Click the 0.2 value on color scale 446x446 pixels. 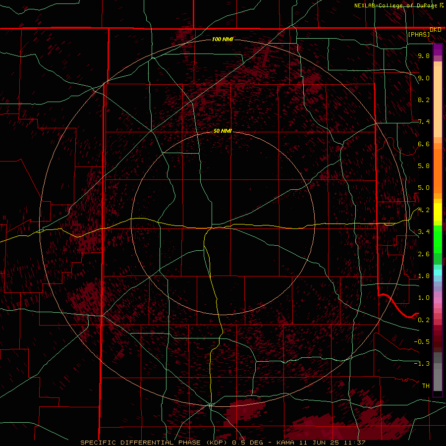click(424, 320)
